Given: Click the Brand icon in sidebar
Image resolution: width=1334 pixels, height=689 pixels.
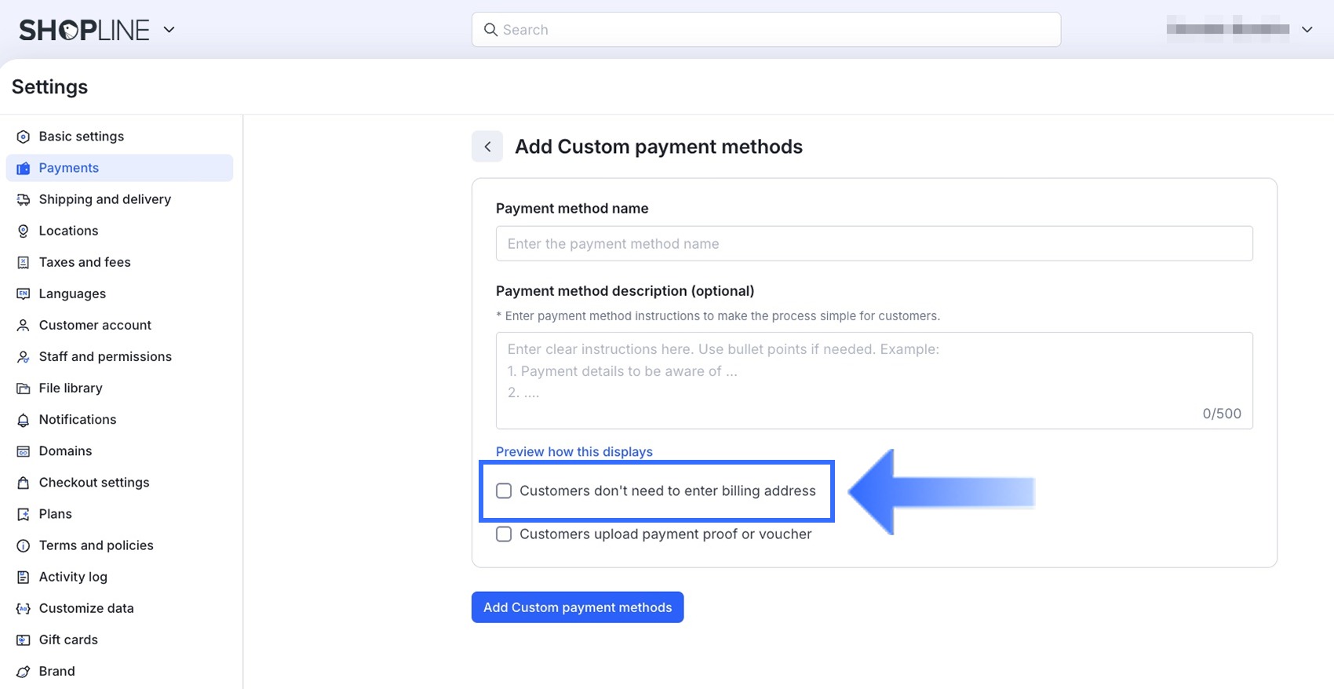Looking at the screenshot, I should click(x=24, y=672).
